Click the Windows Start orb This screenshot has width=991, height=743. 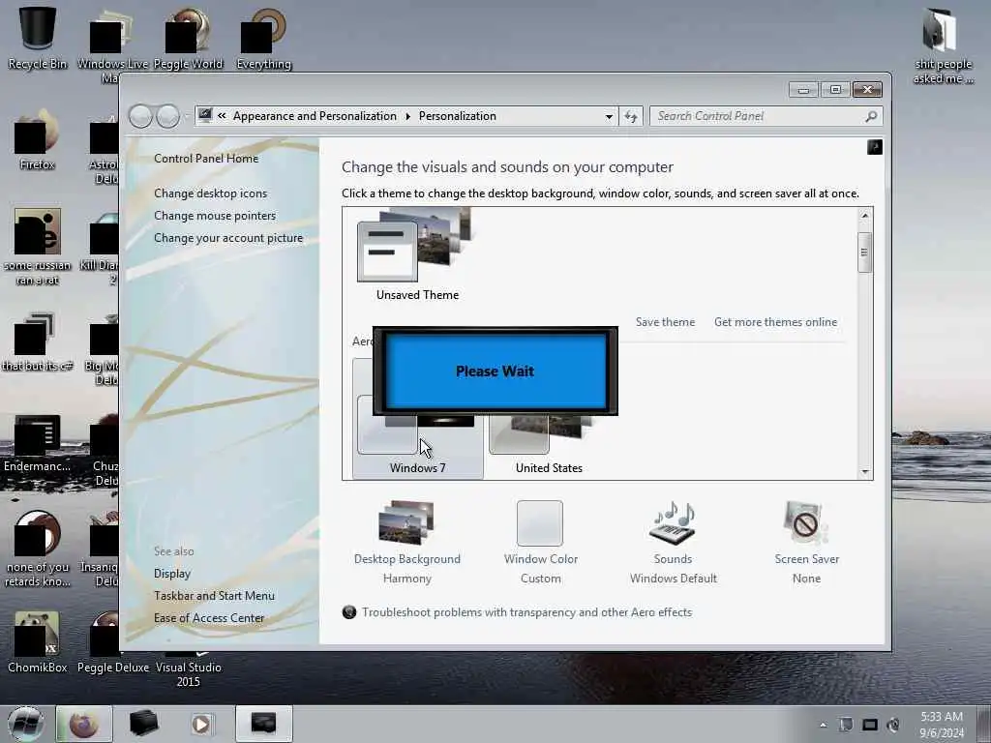pos(26,724)
